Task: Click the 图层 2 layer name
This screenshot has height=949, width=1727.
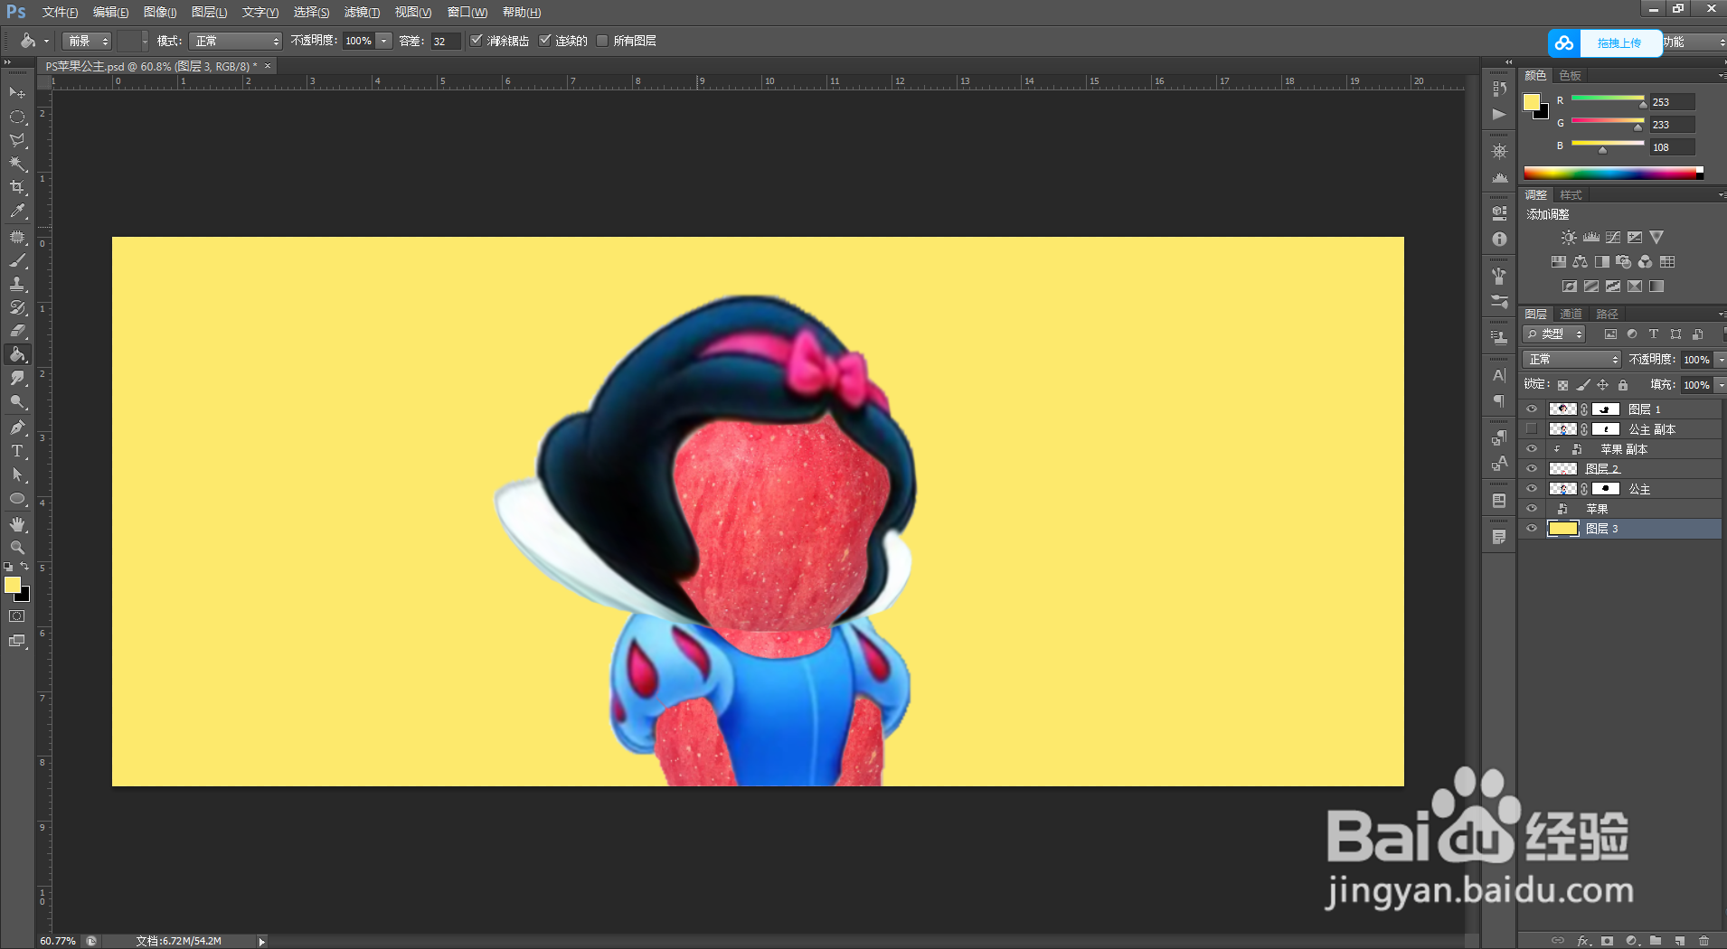Action: pyautogui.click(x=1602, y=469)
